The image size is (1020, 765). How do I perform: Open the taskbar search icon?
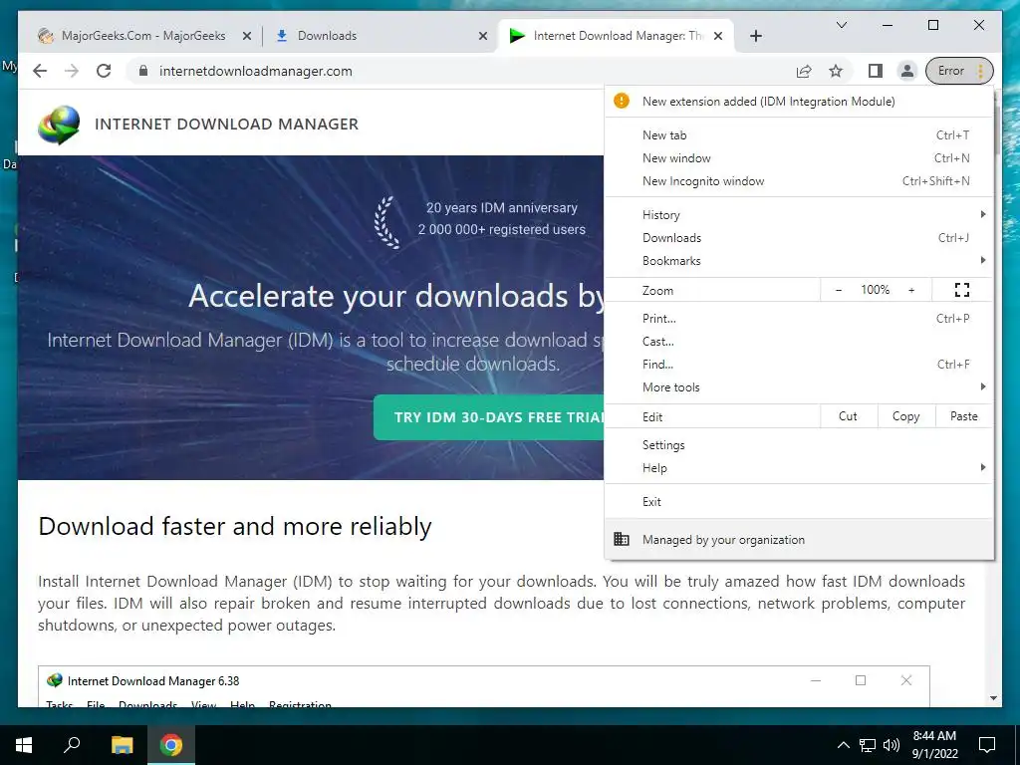pyautogui.click(x=72, y=745)
